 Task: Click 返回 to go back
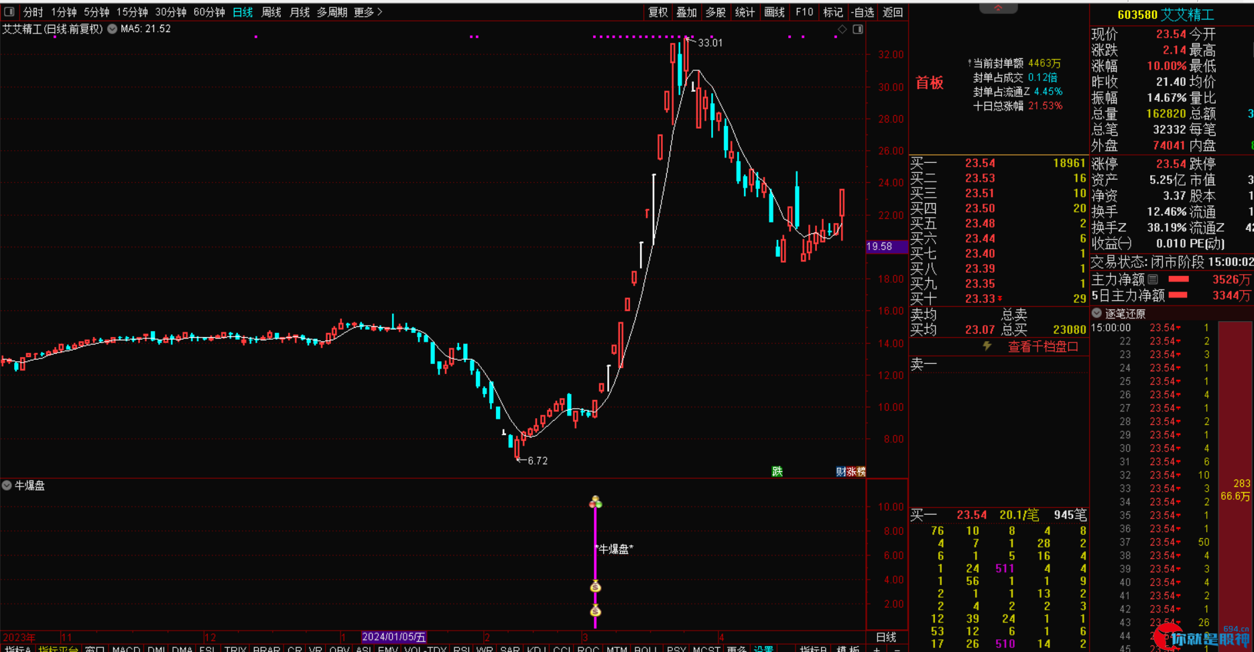[893, 12]
